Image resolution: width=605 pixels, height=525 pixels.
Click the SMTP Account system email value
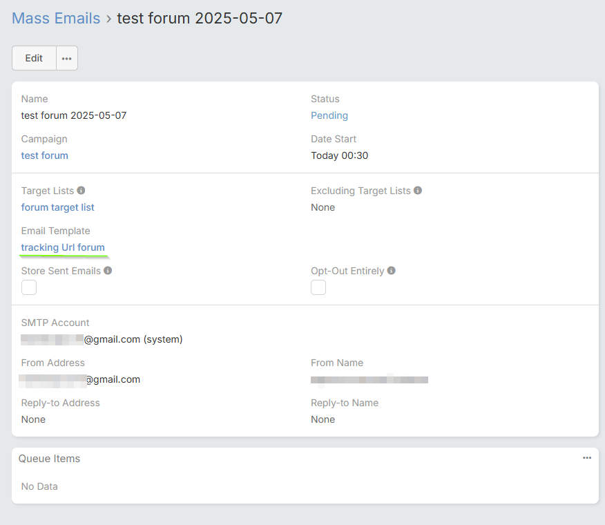click(102, 339)
